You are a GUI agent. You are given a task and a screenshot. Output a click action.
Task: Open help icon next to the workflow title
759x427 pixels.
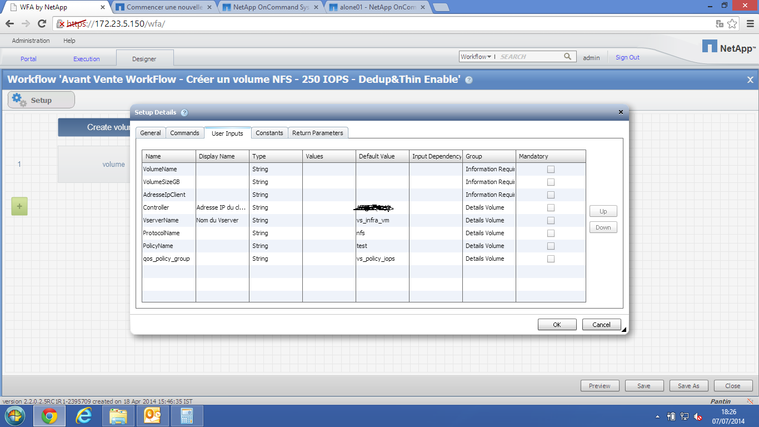coord(469,80)
